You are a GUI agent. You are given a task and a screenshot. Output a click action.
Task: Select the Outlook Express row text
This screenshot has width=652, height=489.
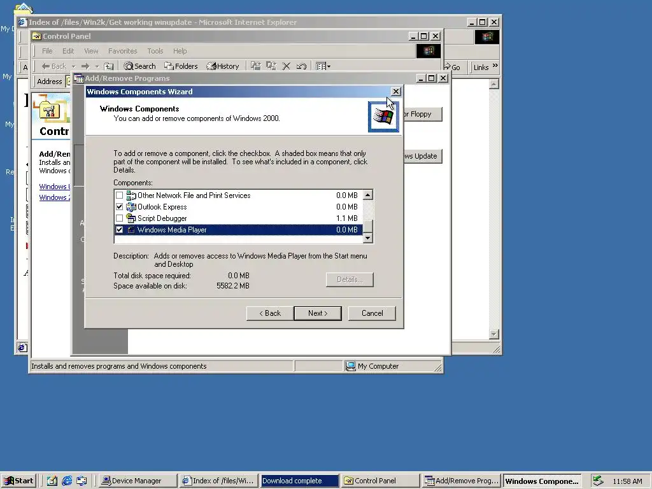pyautogui.click(x=162, y=207)
